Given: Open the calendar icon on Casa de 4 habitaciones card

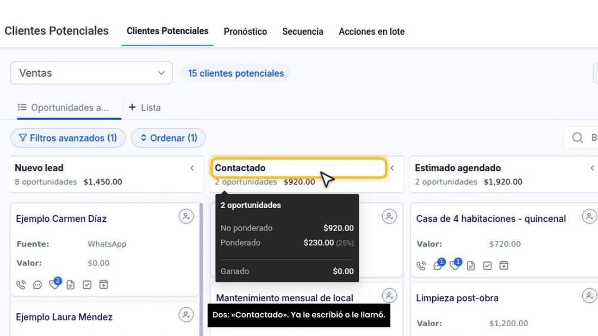Looking at the screenshot, I should (x=504, y=265).
